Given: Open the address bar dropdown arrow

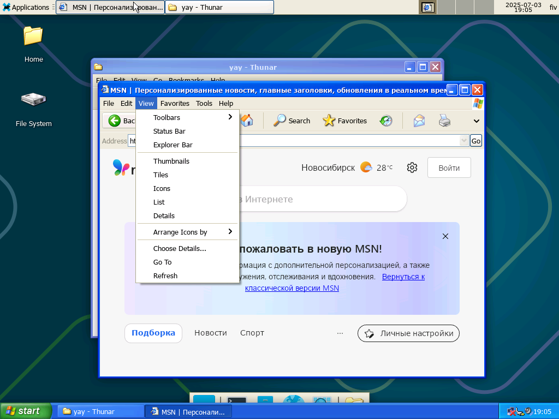Looking at the screenshot, I should coord(464,141).
